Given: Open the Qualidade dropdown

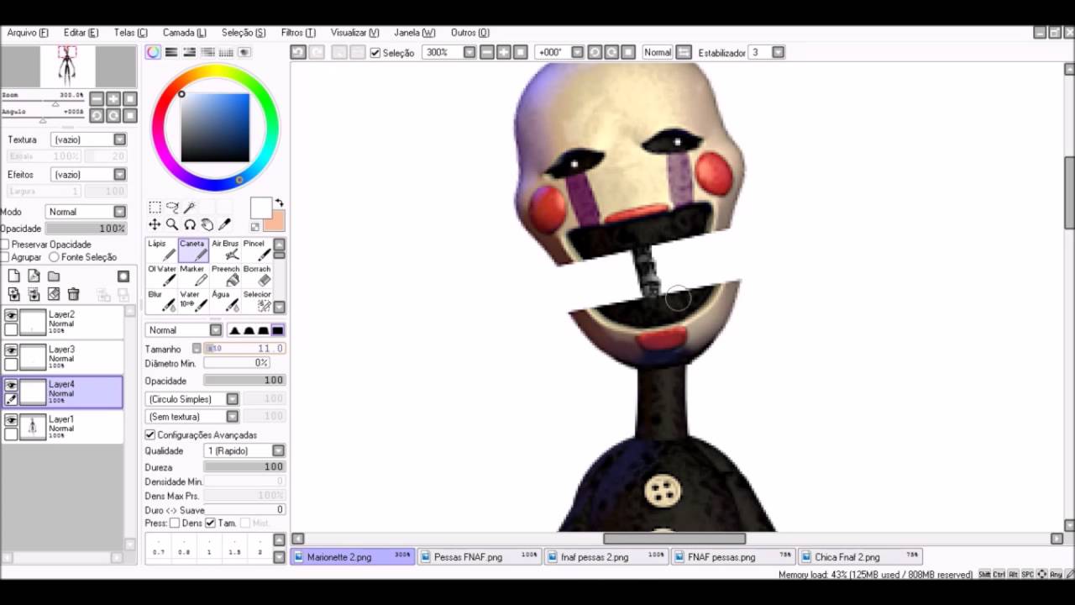Looking at the screenshot, I should [245, 451].
